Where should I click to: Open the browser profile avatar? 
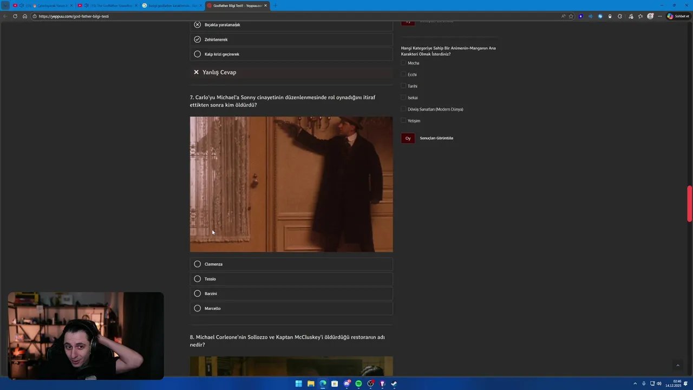[x=650, y=16]
